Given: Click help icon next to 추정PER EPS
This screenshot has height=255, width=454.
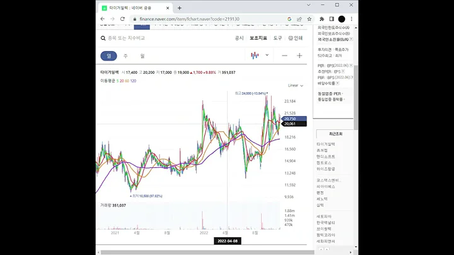Looking at the screenshot, I should pyautogui.click(x=343, y=71).
